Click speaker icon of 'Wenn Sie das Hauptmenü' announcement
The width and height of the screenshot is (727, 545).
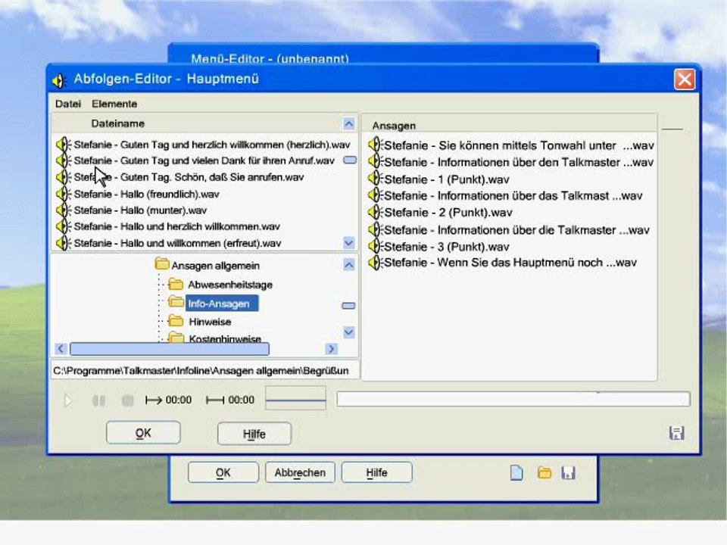[375, 263]
